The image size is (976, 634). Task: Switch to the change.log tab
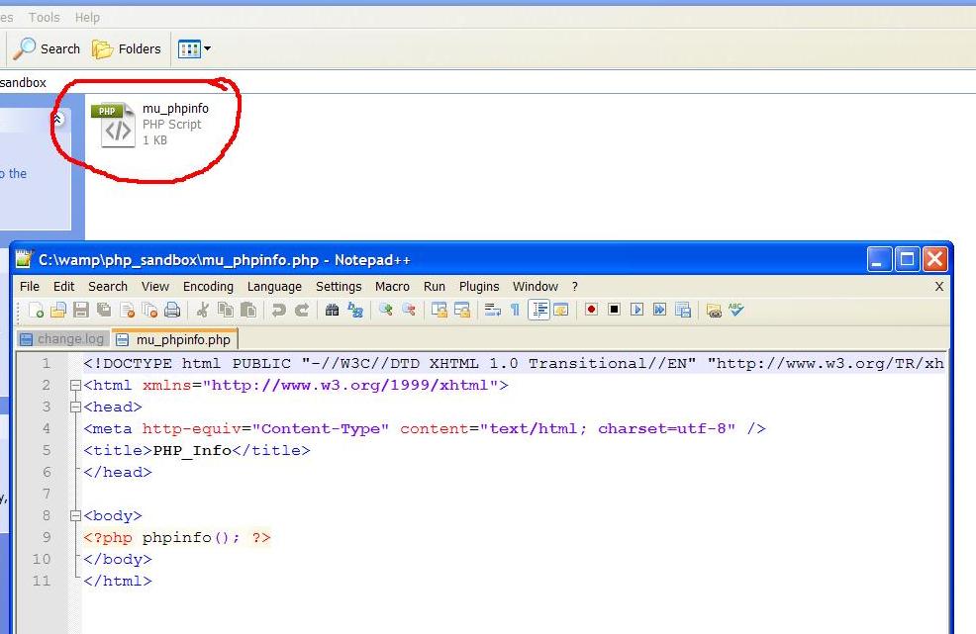pyautogui.click(x=62, y=338)
